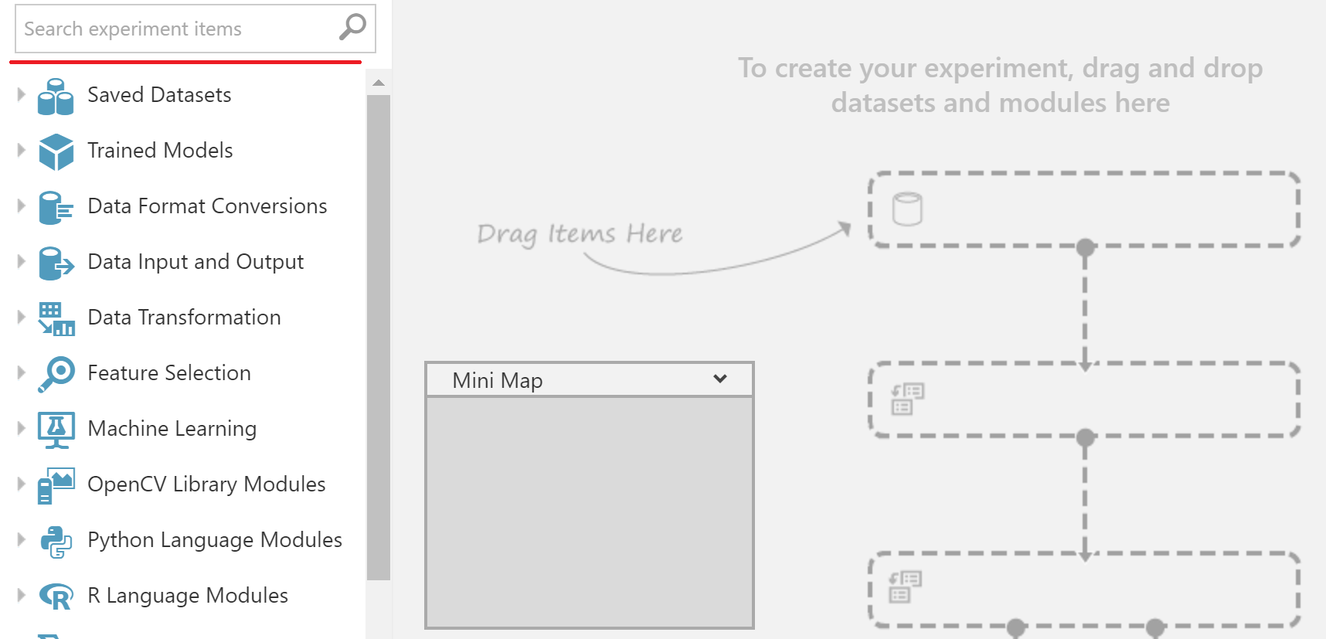Click the module list scrollbar thumb
1326x639 pixels.
[x=378, y=337]
